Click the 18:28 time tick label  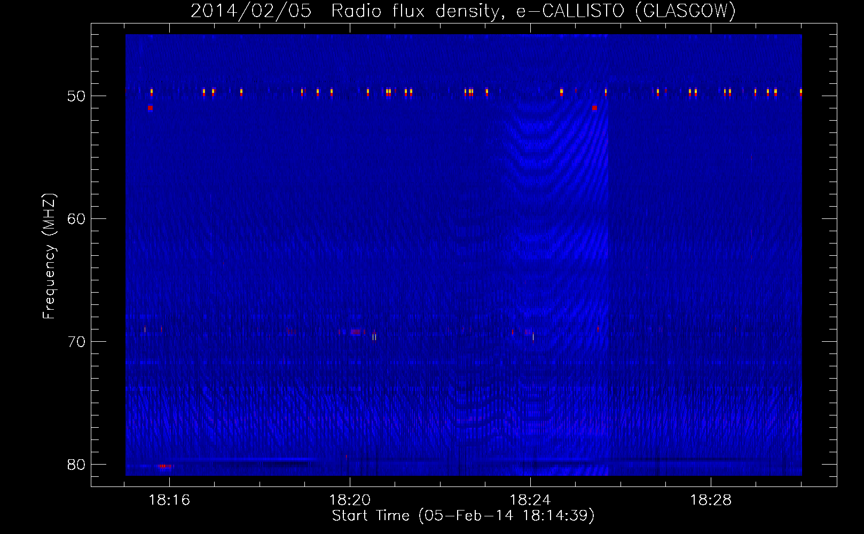[x=711, y=500]
